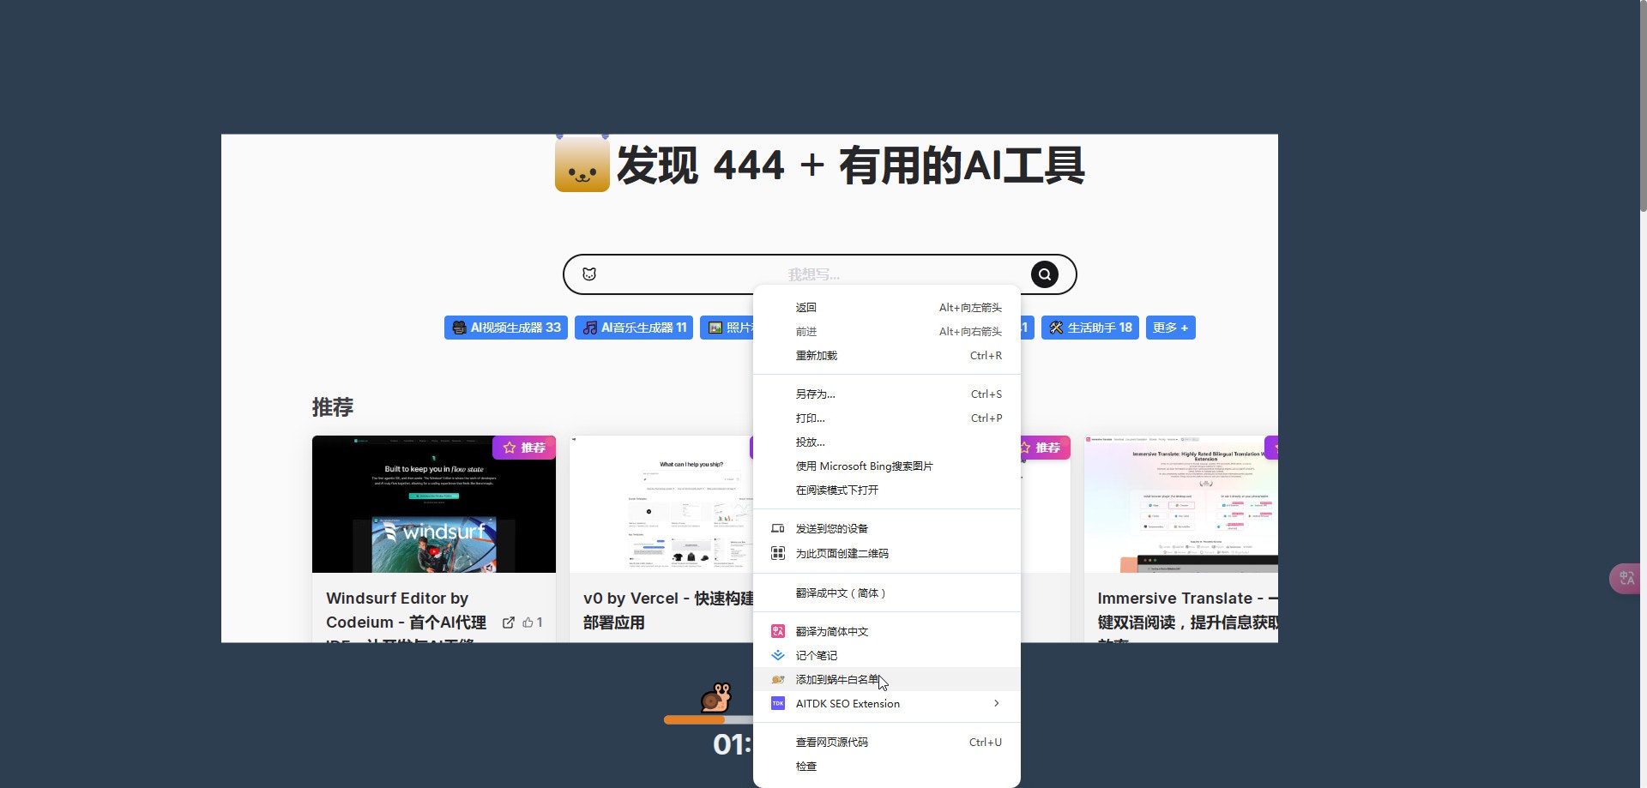This screenshot has height=788, width=1647.
Task: Select 添加到蜗牛白名单 menu entry
Action: pyautogui.click(x=887, y=679)
